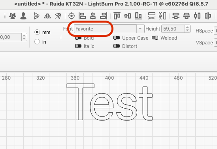
Task: Make selected objects the same width
Action: click(x=152, y=16)
